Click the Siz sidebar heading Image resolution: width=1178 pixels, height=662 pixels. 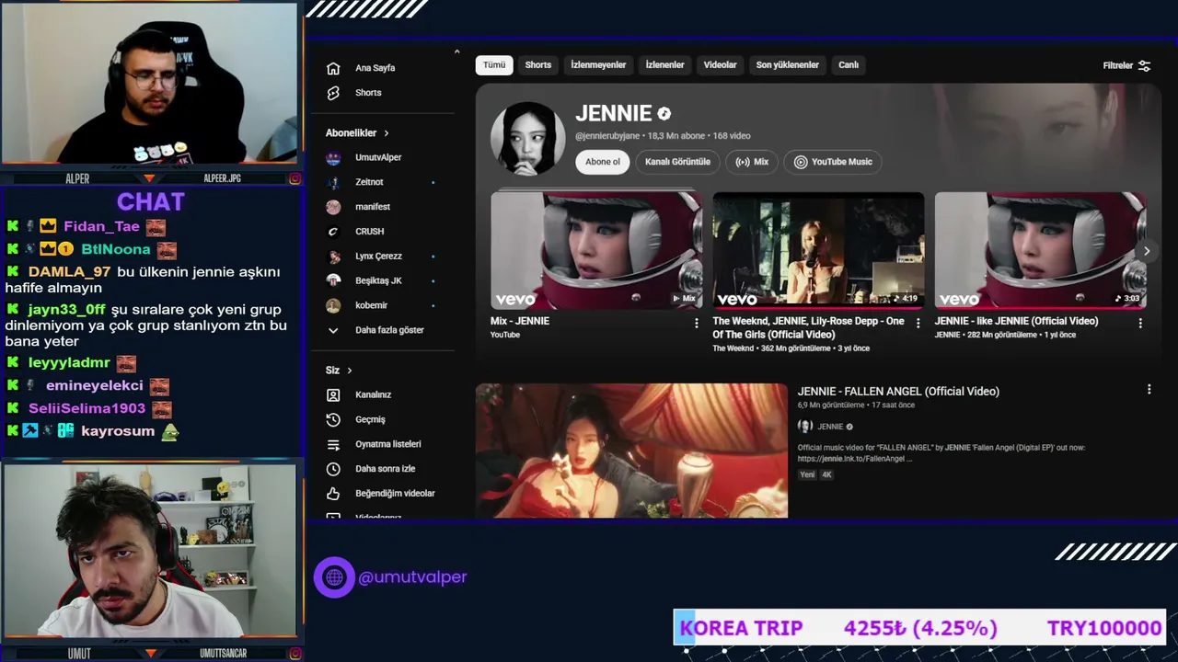click(332, 371)
